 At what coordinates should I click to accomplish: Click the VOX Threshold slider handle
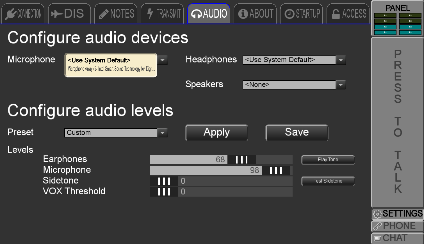164,192
